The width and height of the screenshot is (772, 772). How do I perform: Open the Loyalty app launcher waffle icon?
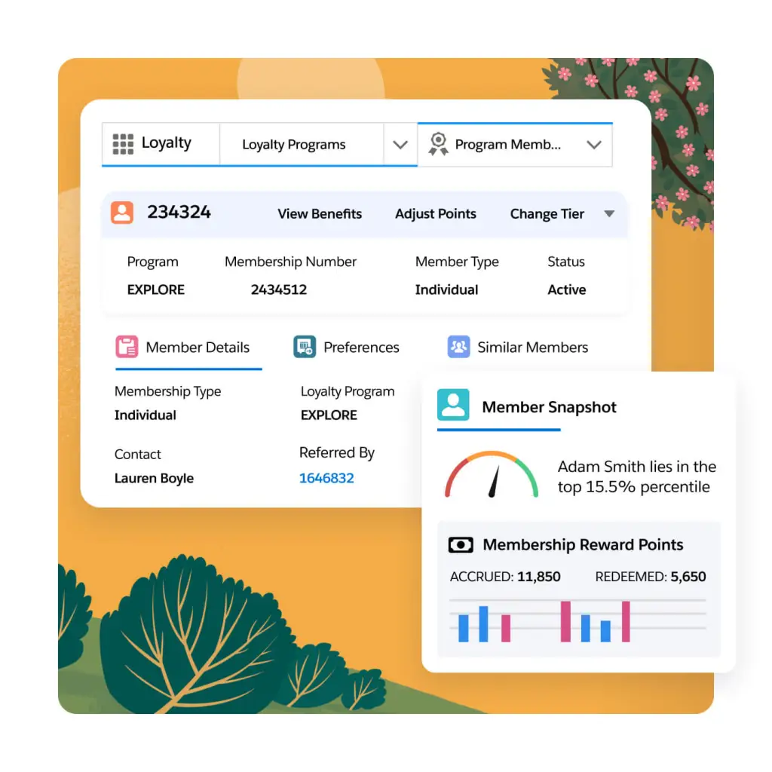coord(121,144)
